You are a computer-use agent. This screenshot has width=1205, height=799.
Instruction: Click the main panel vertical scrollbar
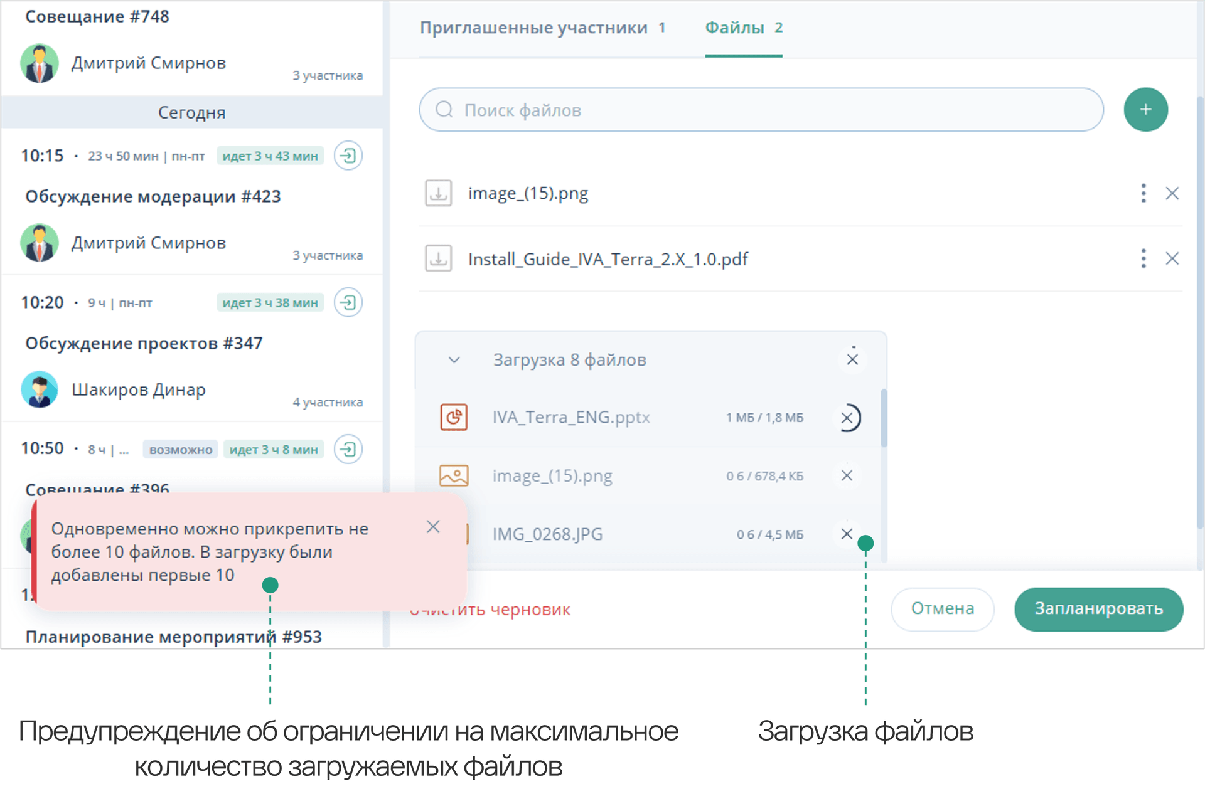click(1200, 314)
